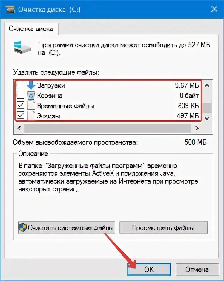
Task: Click the Отмена button
Action: (197, 269)
